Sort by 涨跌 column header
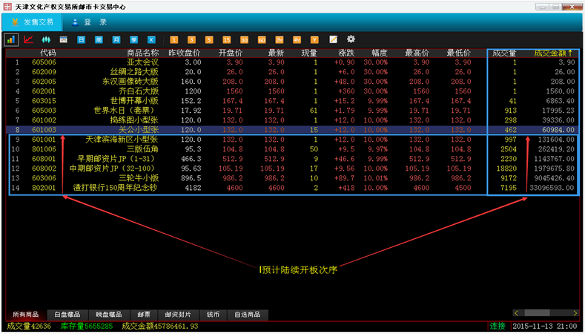The width and height of the screenshot is (585, 334). 346,53
